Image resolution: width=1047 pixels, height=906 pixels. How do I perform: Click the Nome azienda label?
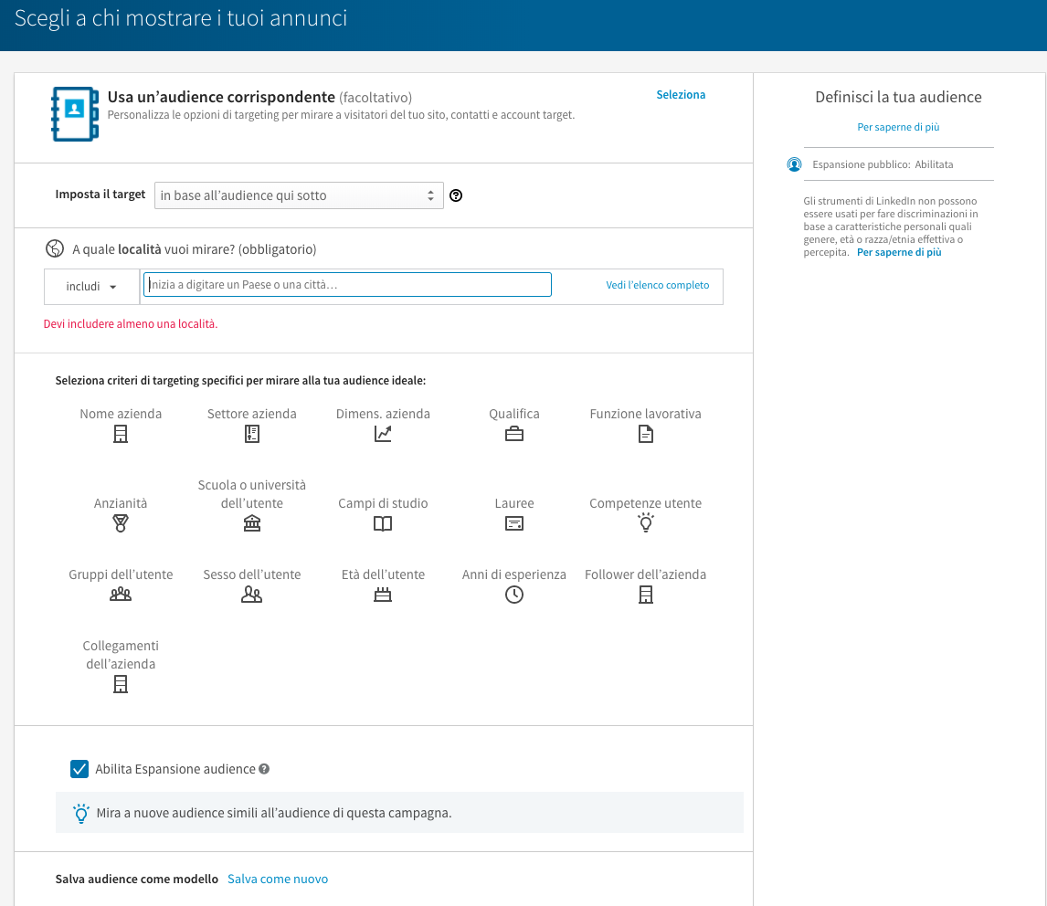[x=121, y=414]
